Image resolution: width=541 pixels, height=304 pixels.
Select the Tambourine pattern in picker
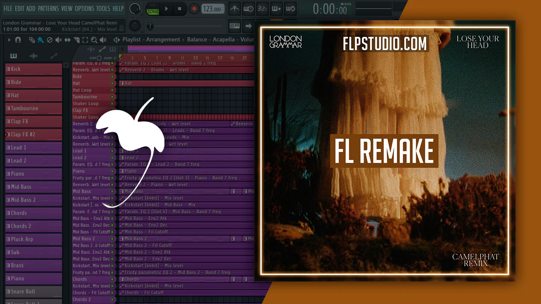click(33, 109)
